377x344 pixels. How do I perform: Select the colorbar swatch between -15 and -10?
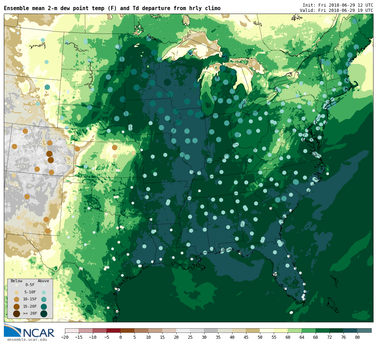(x=86, y=330)
